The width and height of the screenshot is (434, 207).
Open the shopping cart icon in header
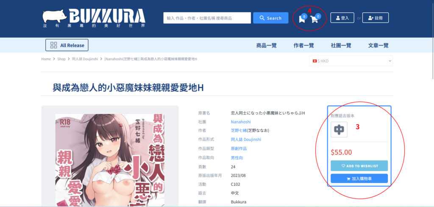click(314, 19)
